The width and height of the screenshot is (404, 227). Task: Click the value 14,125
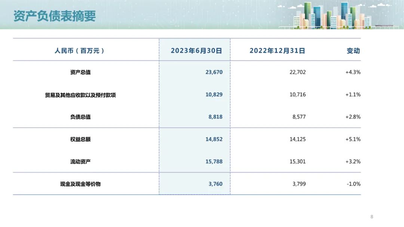298,139
